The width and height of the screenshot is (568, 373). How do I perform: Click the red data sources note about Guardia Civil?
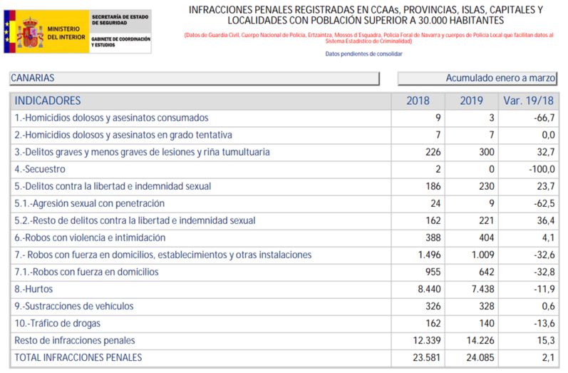(368, 38)
